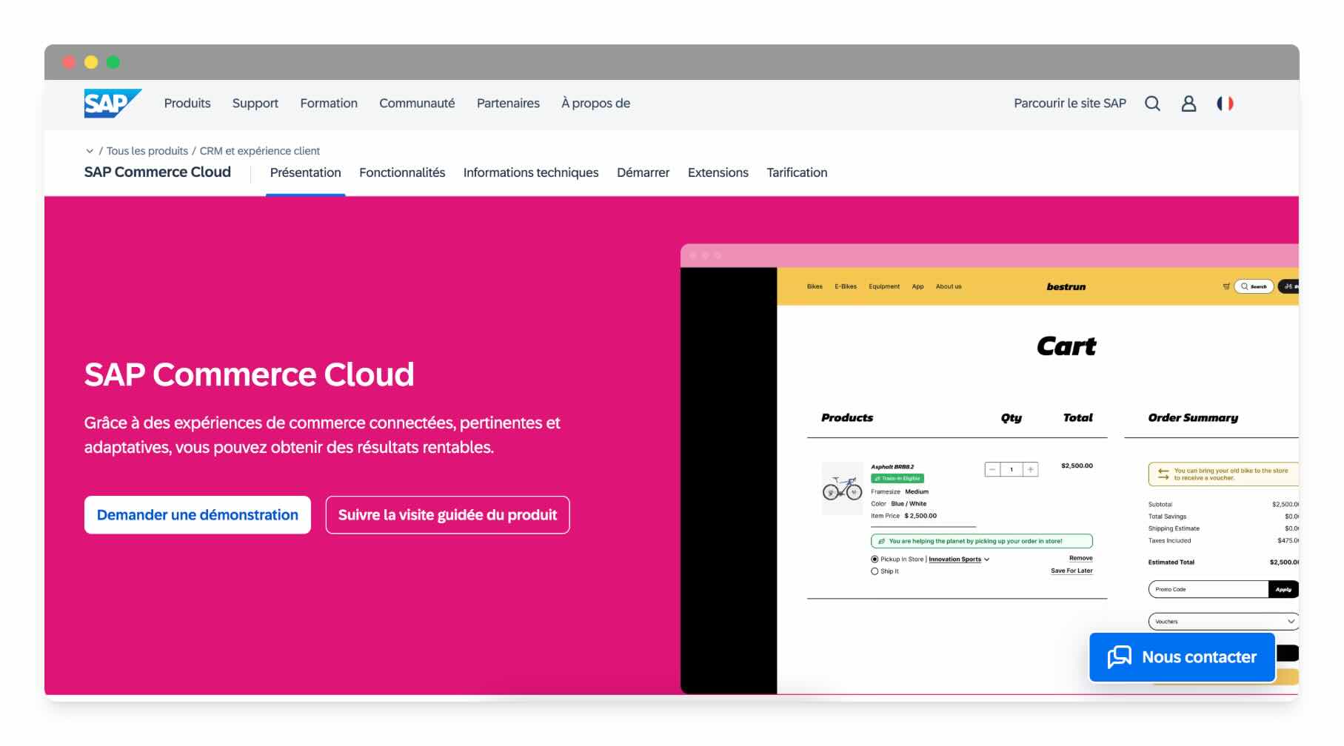Image resolution: width=1344 pixels, height=746 pixels.
Task: Click the Nous contacter chat icon
Action: pyautogui.click(x=1119, y=657)
